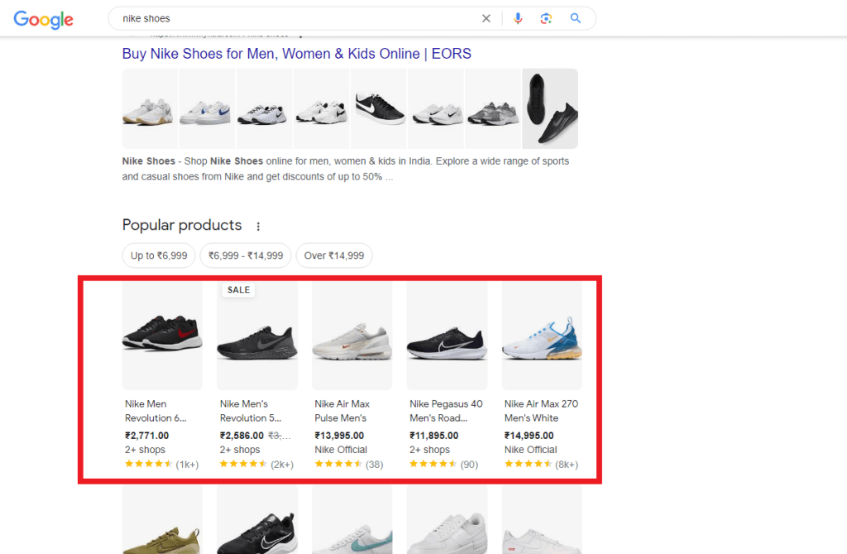Click 2+ shops under Nike Pegasus 40
This screenshot has width=847, height=554.
(x=429, y=450)
